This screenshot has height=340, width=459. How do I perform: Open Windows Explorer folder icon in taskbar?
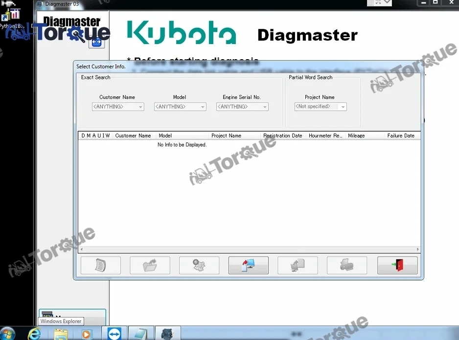pos(61,334)
